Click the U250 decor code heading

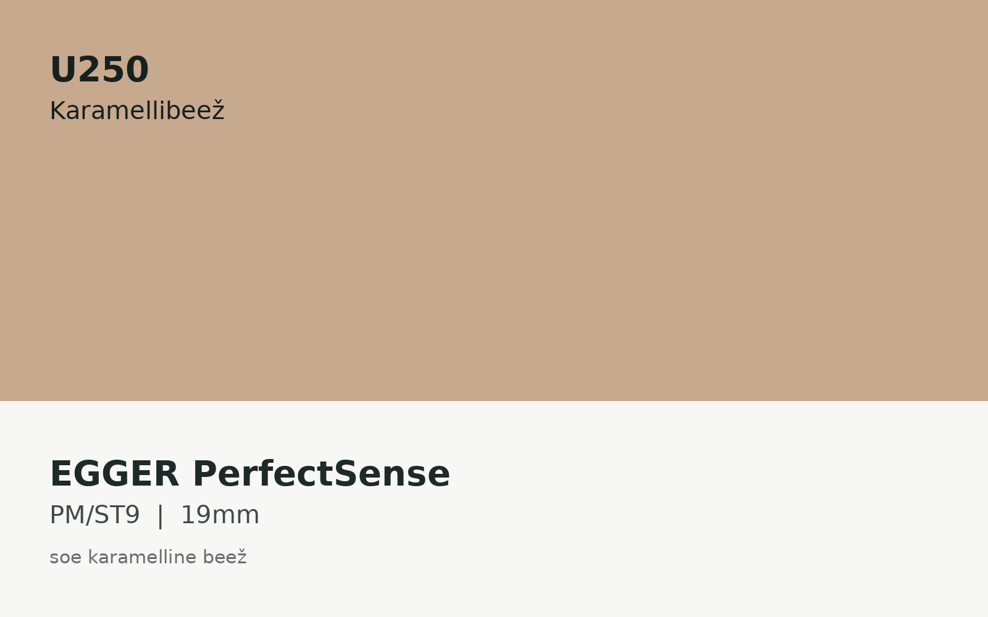99,70
